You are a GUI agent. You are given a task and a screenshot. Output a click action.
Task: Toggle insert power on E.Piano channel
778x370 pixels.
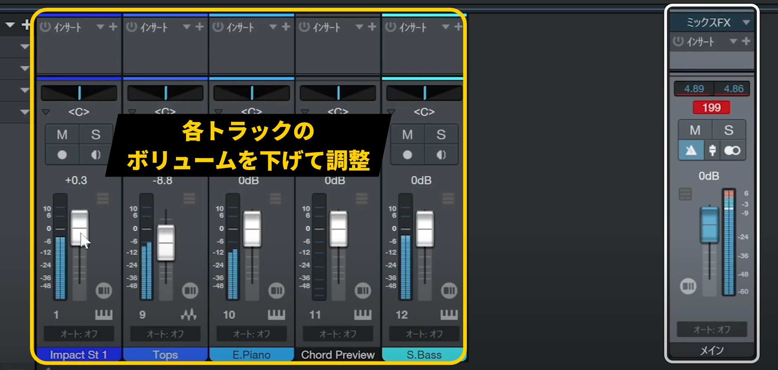coord(218,27)
